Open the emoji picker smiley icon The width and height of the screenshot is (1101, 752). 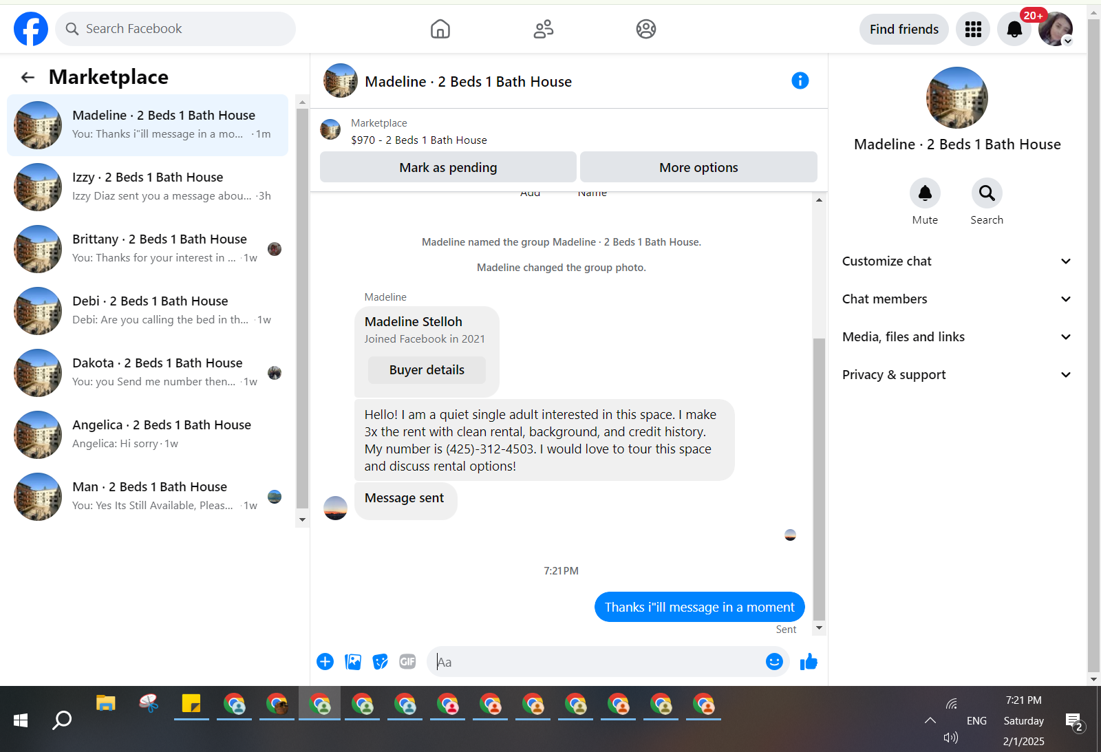(774, 661)
